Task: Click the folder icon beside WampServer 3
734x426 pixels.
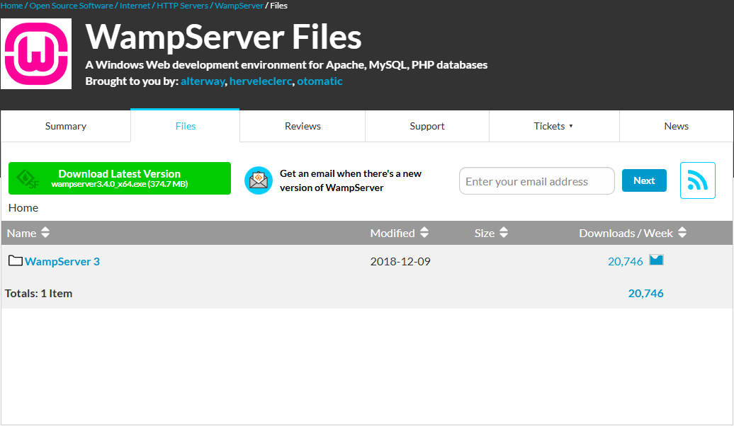Action: tap(16, 260)
